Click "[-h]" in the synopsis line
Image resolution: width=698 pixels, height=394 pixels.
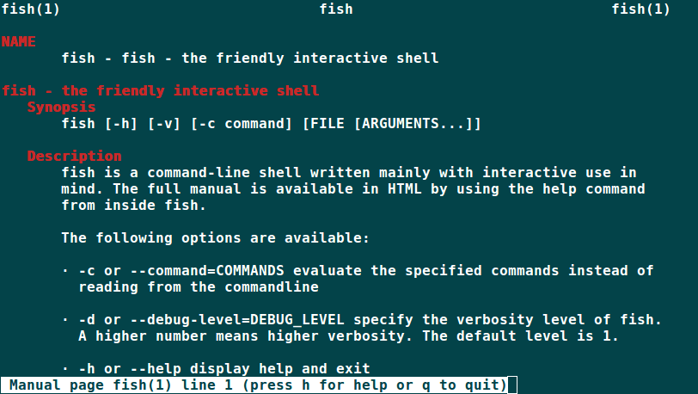coord(121,124)
